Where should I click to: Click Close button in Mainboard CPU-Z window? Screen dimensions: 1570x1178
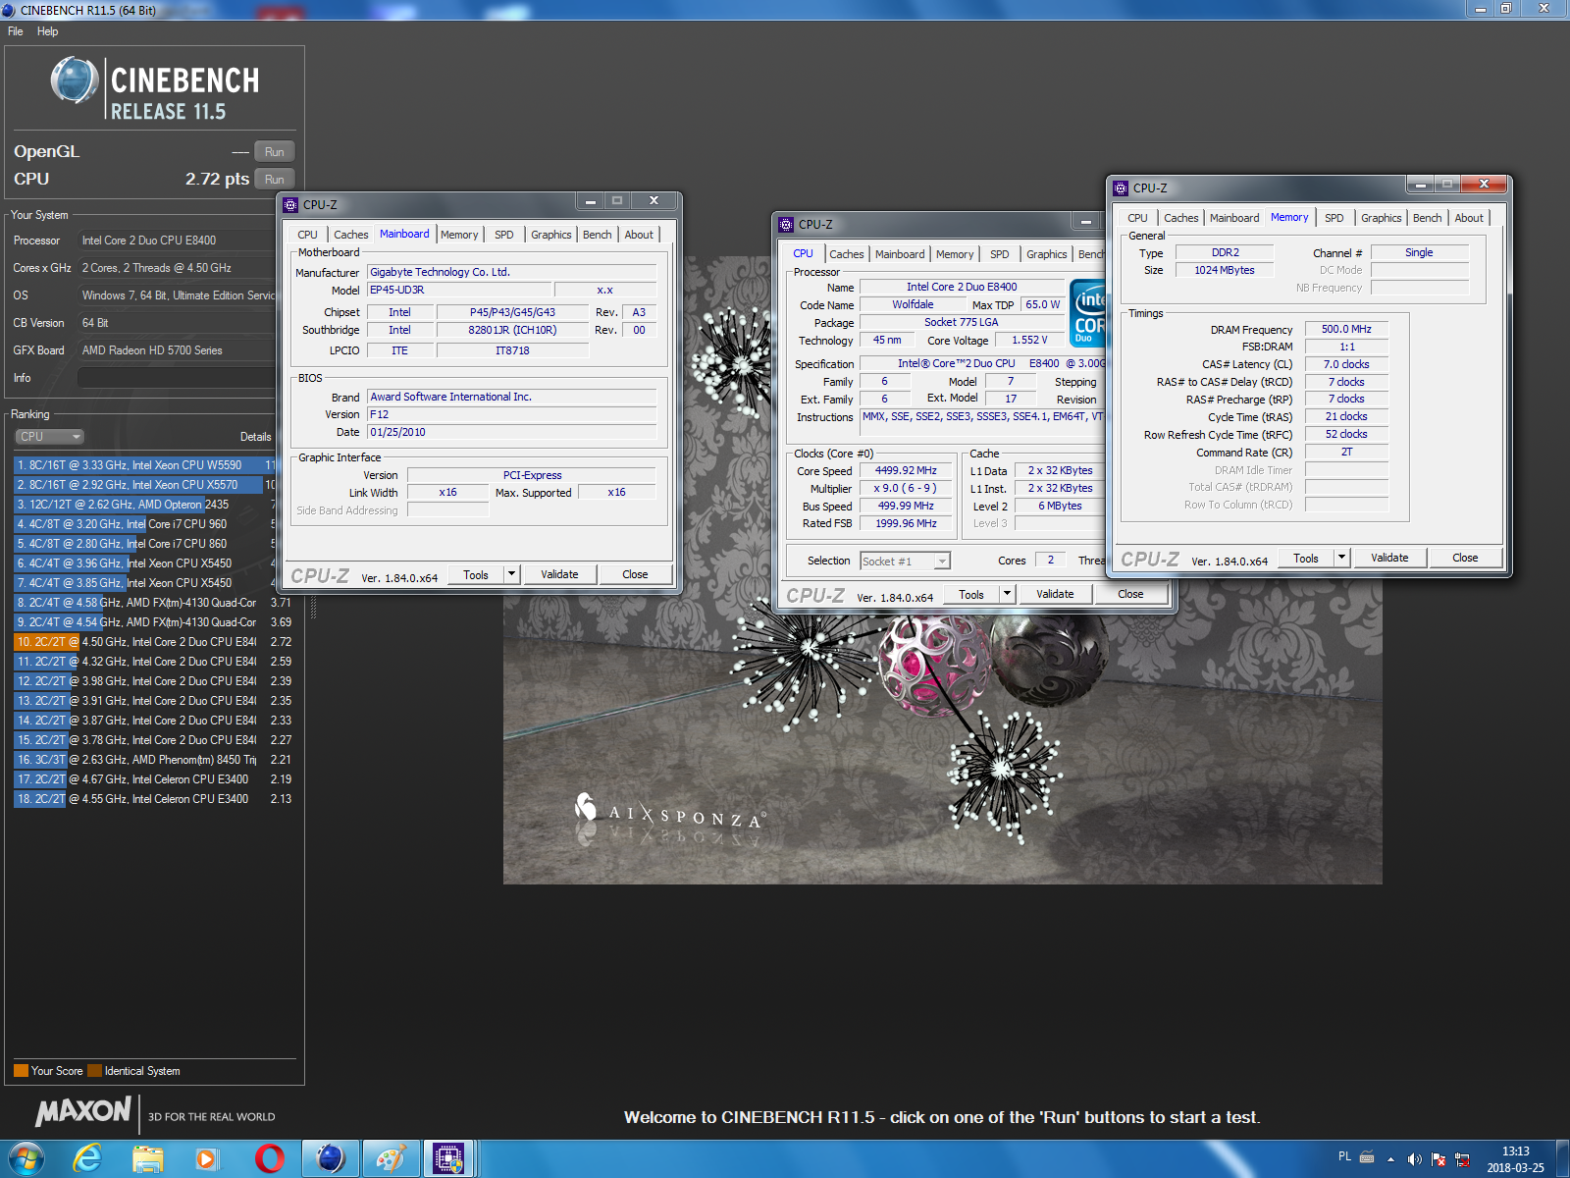coord(635,575)
